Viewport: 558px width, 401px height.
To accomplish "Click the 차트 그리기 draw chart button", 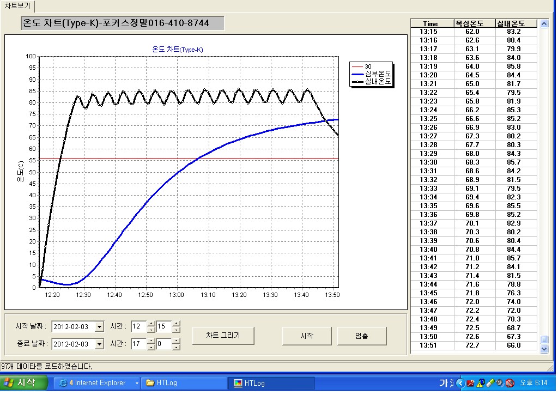I will (x=223, y=336).
